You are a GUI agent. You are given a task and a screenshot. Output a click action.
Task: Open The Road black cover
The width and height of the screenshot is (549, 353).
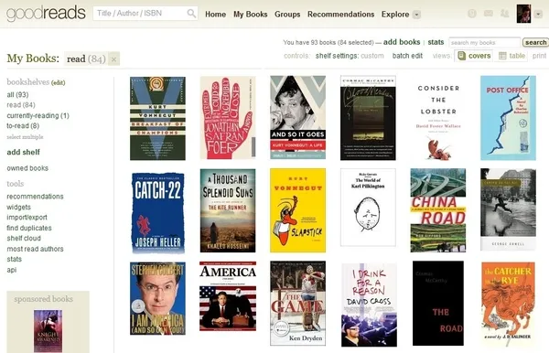438,304
